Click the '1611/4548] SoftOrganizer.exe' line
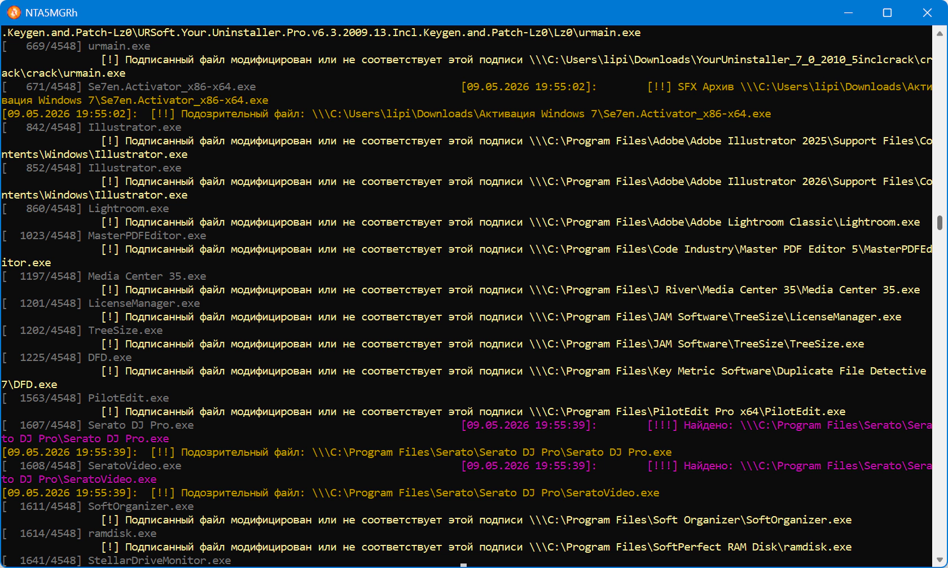 coord(98,507)
